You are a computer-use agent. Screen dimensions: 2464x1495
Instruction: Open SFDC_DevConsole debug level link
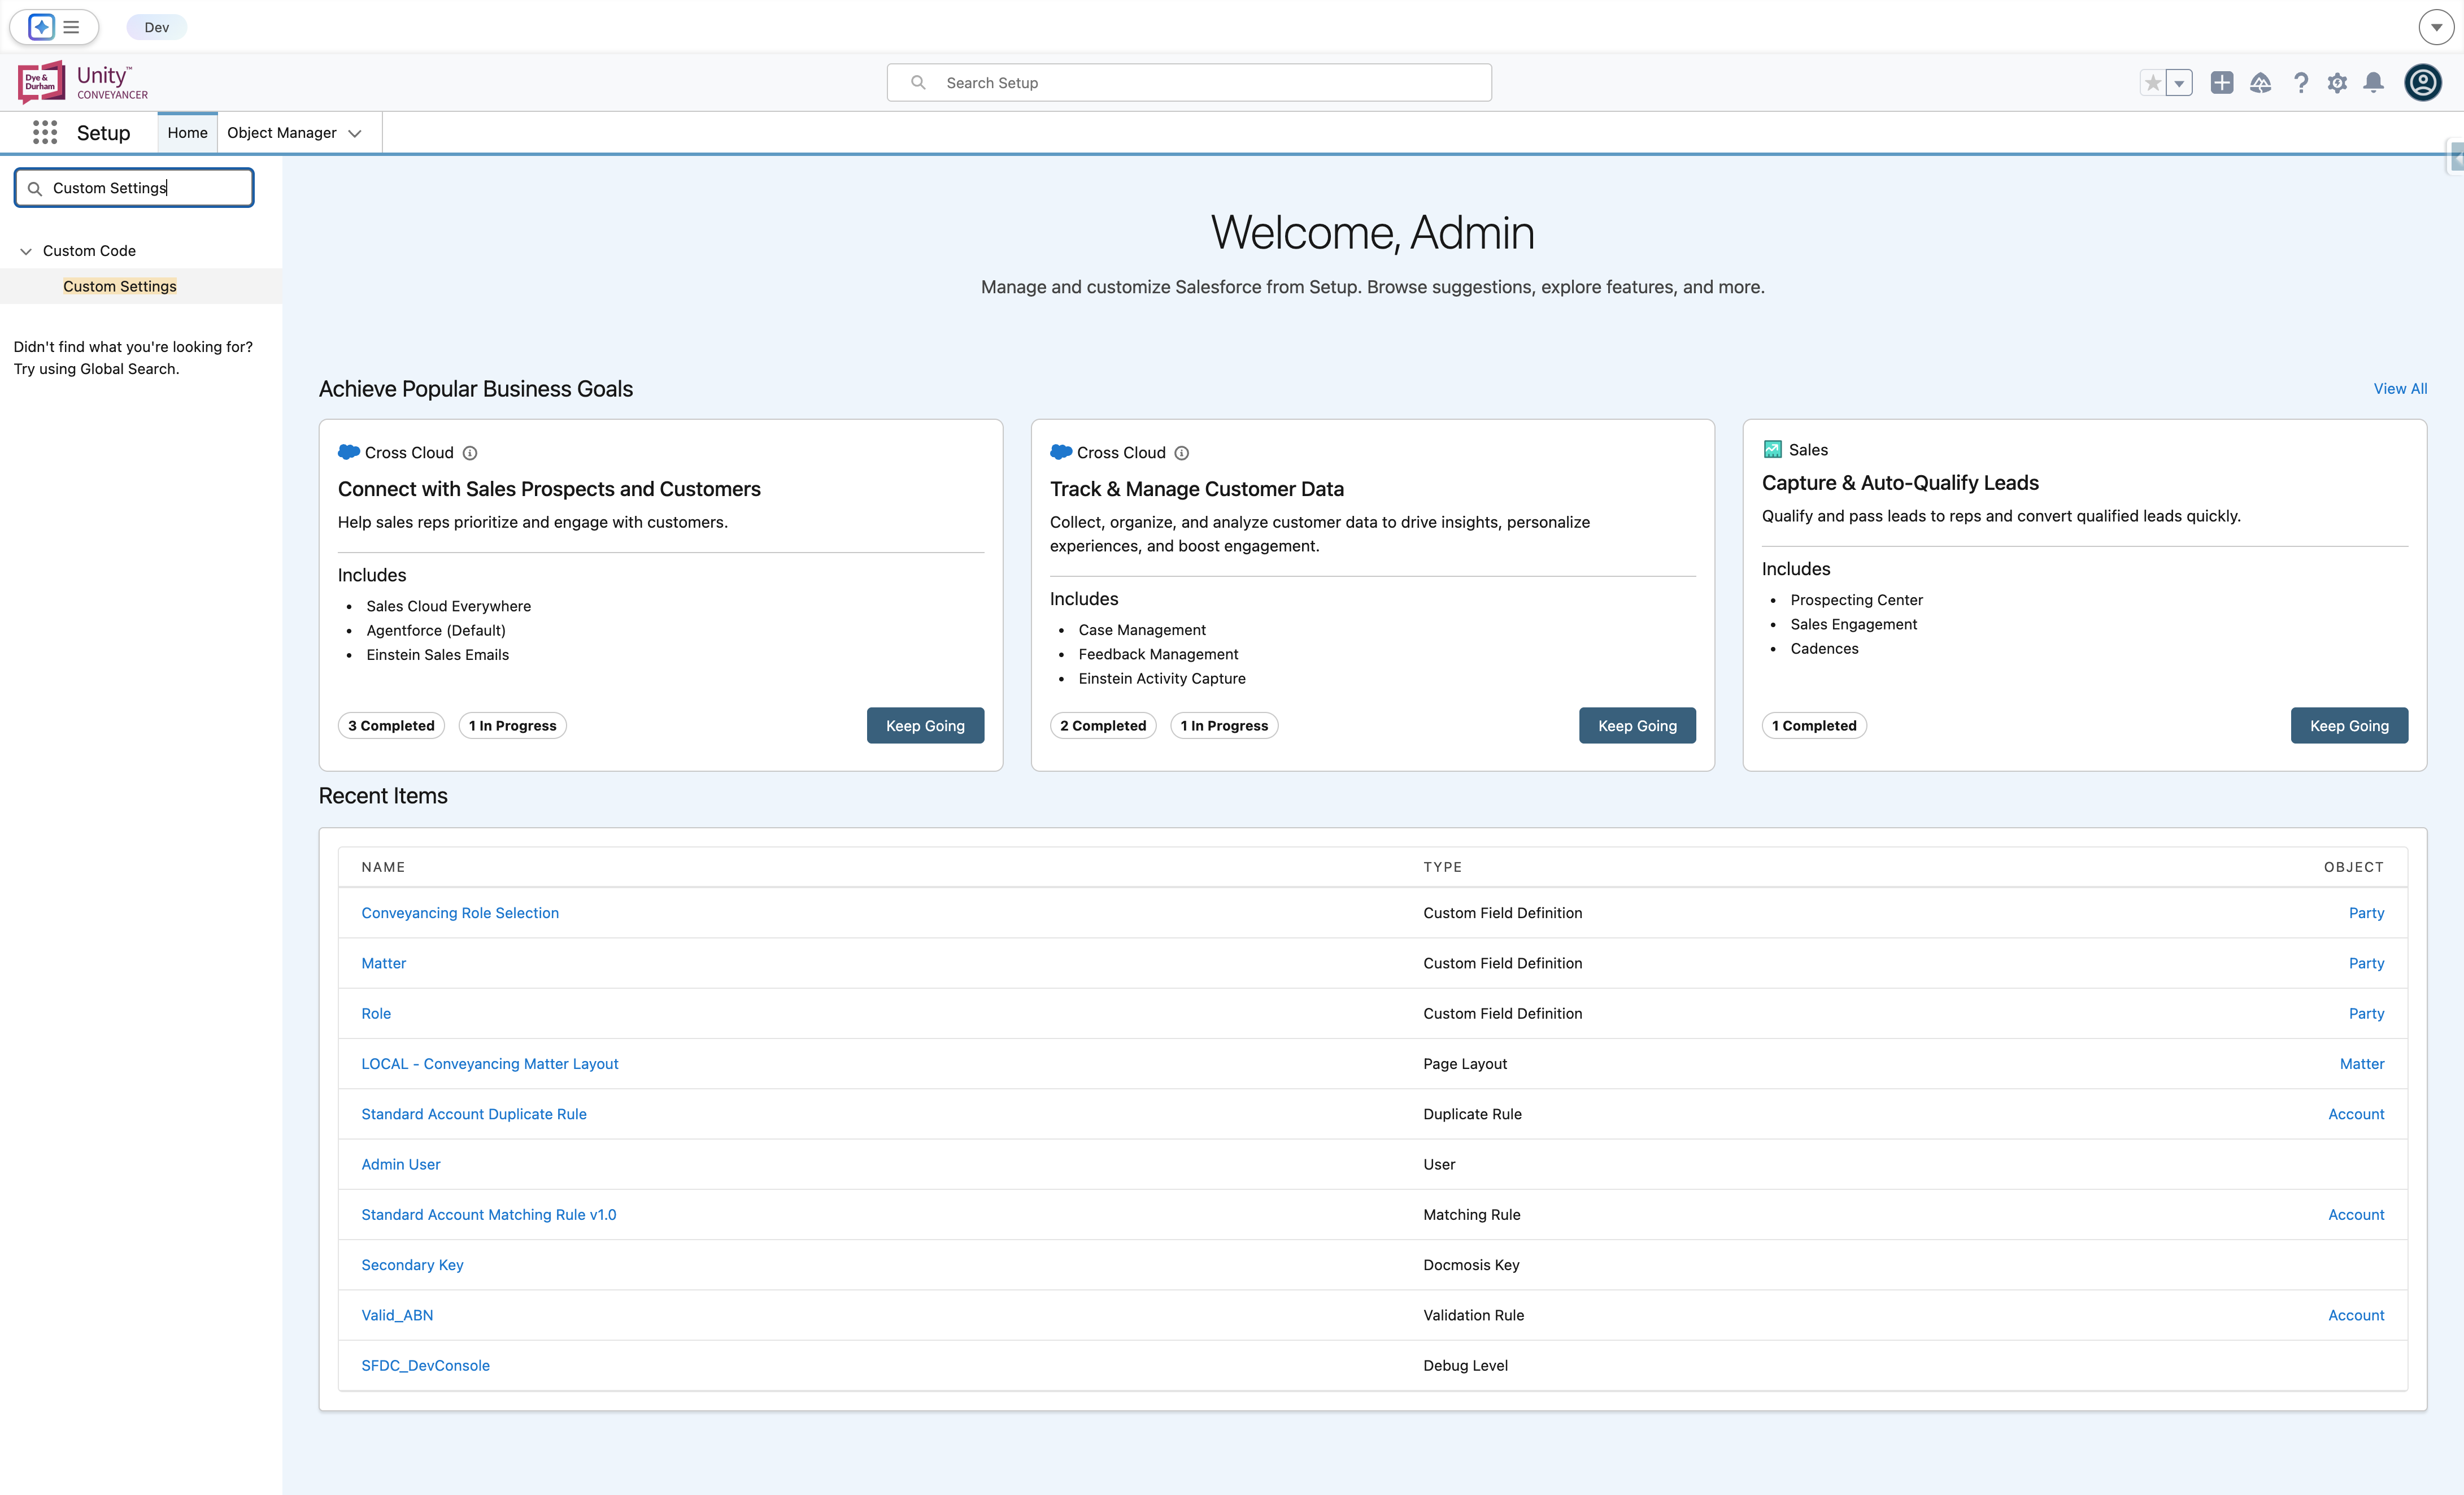[426, 1365]
